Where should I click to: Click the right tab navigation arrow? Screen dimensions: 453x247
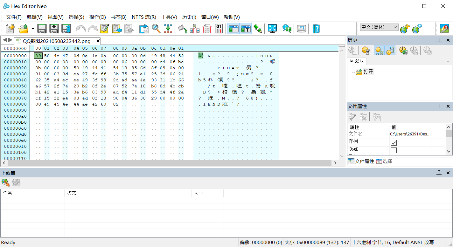10,40
